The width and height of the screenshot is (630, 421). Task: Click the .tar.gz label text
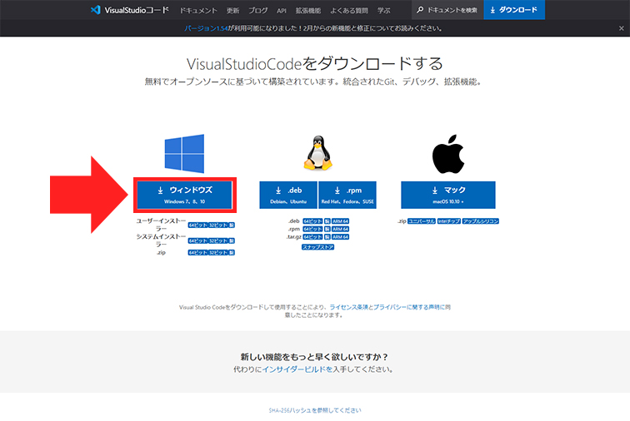pos(294,237)
